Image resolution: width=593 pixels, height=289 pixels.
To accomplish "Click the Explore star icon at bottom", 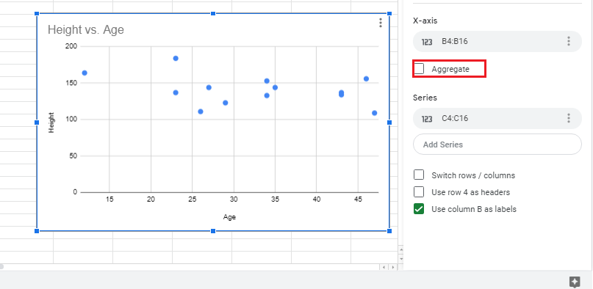I will (575, 282).
